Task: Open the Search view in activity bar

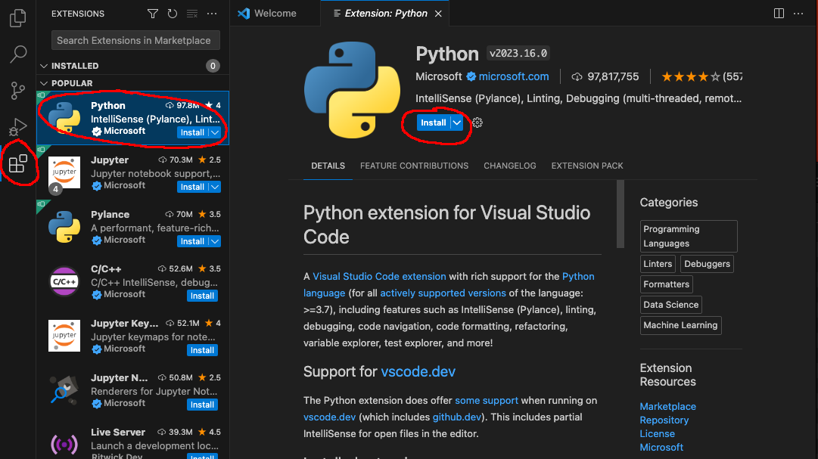Action: pyautogui.click(x=17, y=54)
